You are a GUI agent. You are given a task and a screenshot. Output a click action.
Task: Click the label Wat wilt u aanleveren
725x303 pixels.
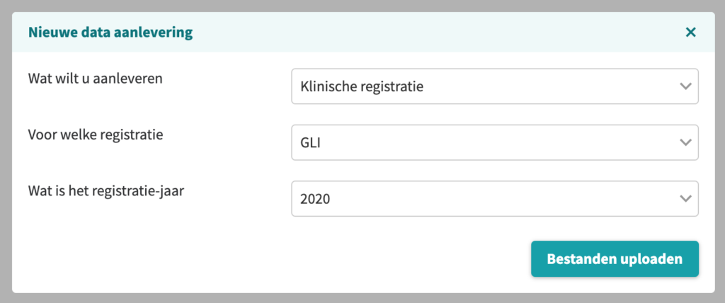point(96,79)
